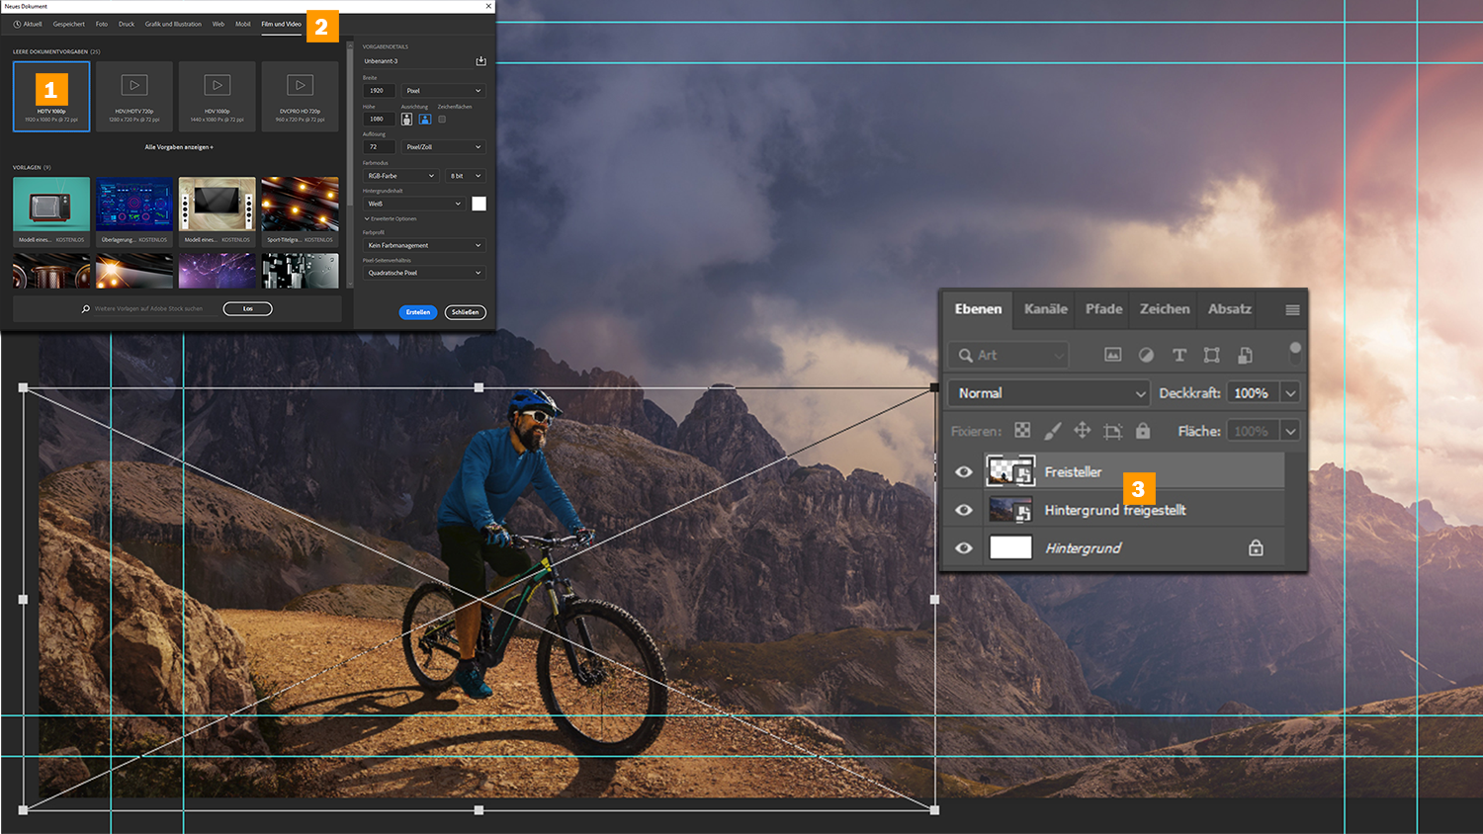Open the Ebenen panel menu icon
This screenshot has height=834, width=1483.
pyautogui.click(x=1291, y=309)
